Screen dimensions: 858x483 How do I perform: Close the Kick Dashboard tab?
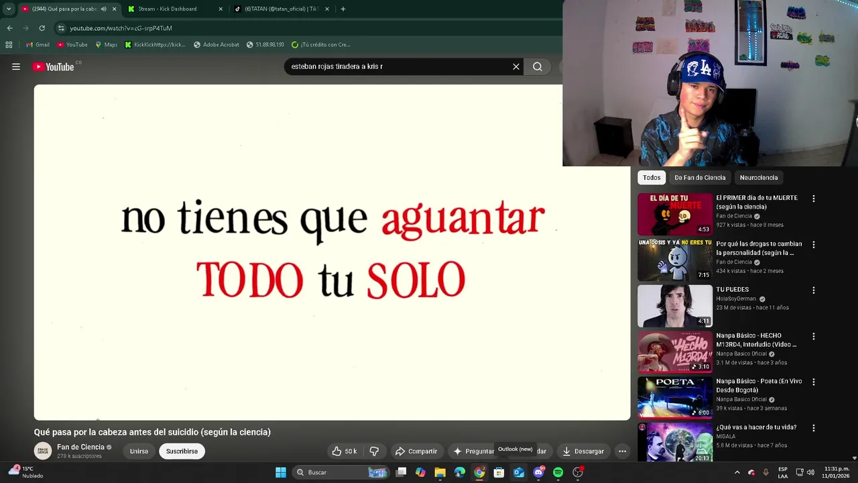(221, 9)
